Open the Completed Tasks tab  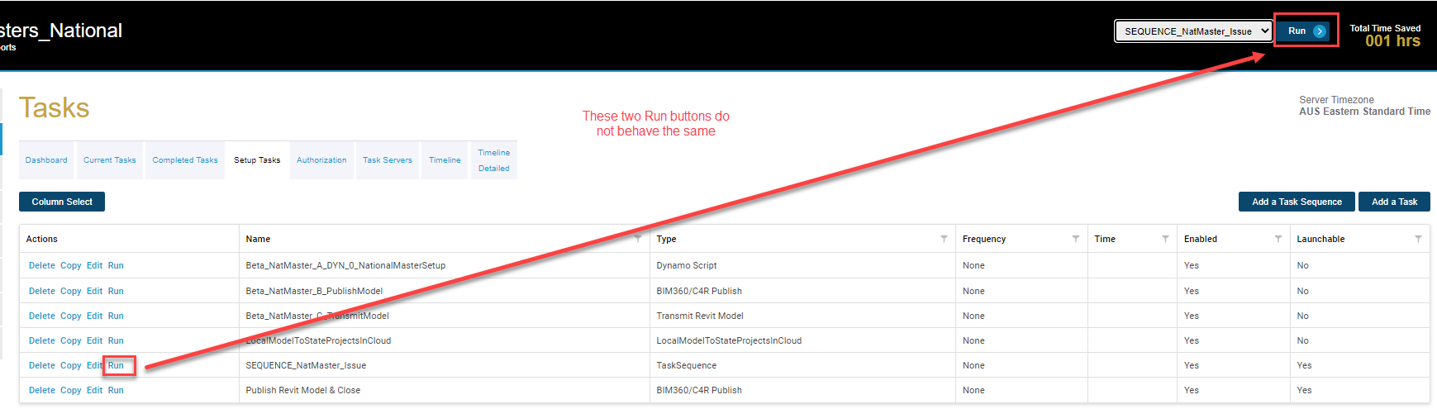(x=185, y=160)
